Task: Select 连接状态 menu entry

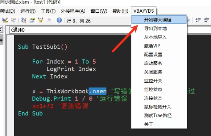Action: coord(159,98)
